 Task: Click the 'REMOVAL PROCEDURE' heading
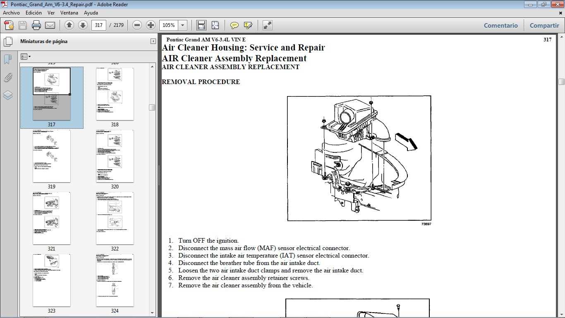point(201,82)
